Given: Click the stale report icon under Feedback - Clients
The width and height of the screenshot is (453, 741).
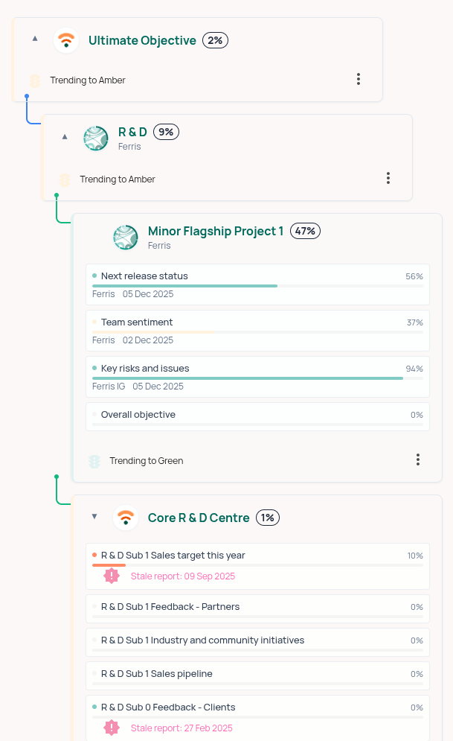Looking at the screenshot, I should pos(112,728).
